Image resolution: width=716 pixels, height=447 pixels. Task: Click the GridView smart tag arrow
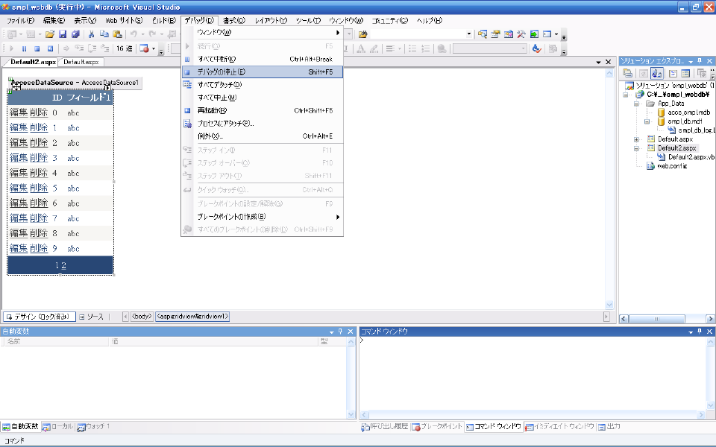pos(107,89)
